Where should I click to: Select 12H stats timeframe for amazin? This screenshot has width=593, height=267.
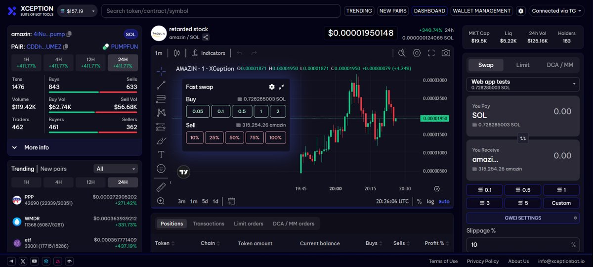(90, 62)
